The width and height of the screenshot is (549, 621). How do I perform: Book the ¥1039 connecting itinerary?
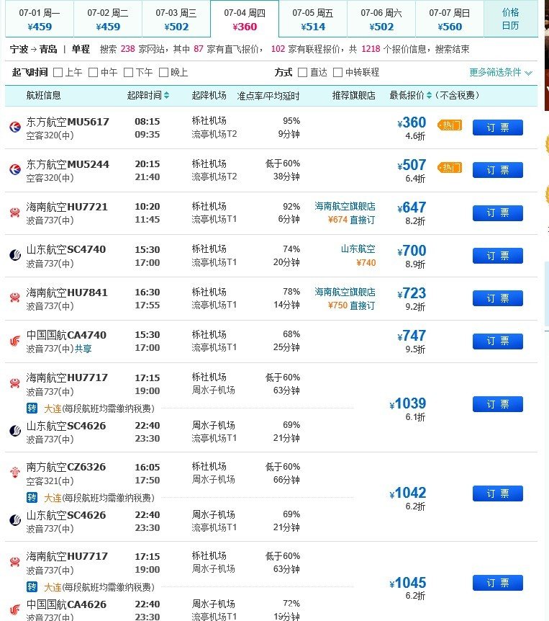click(498, 404)
